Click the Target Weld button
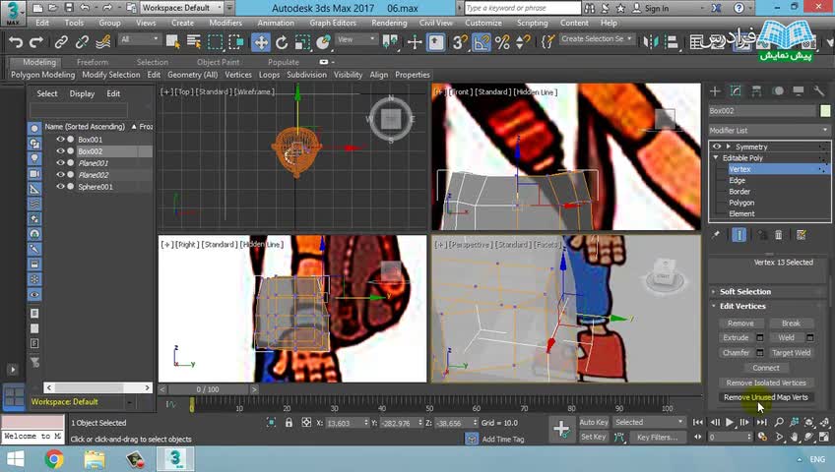This screenshot has height=472, width=835. click(791, 353)
